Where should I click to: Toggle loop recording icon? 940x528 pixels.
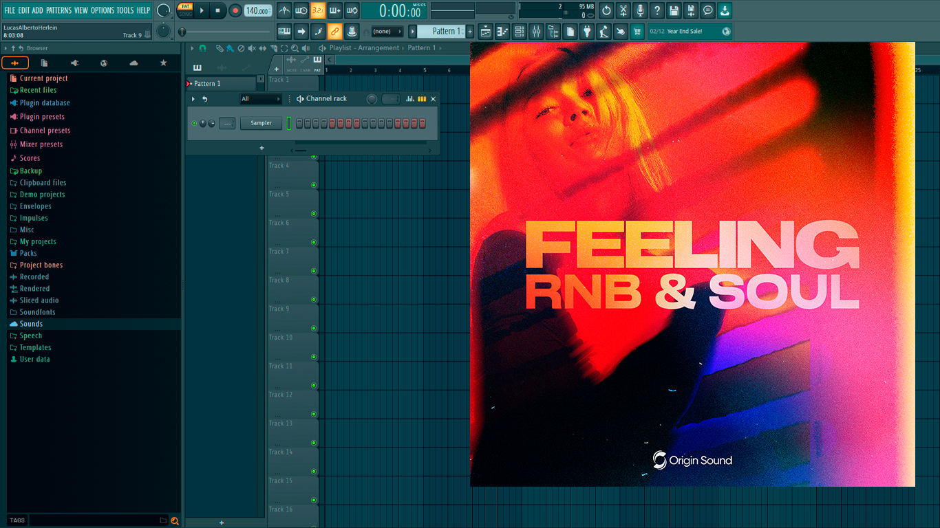click(x=352, y=10)
